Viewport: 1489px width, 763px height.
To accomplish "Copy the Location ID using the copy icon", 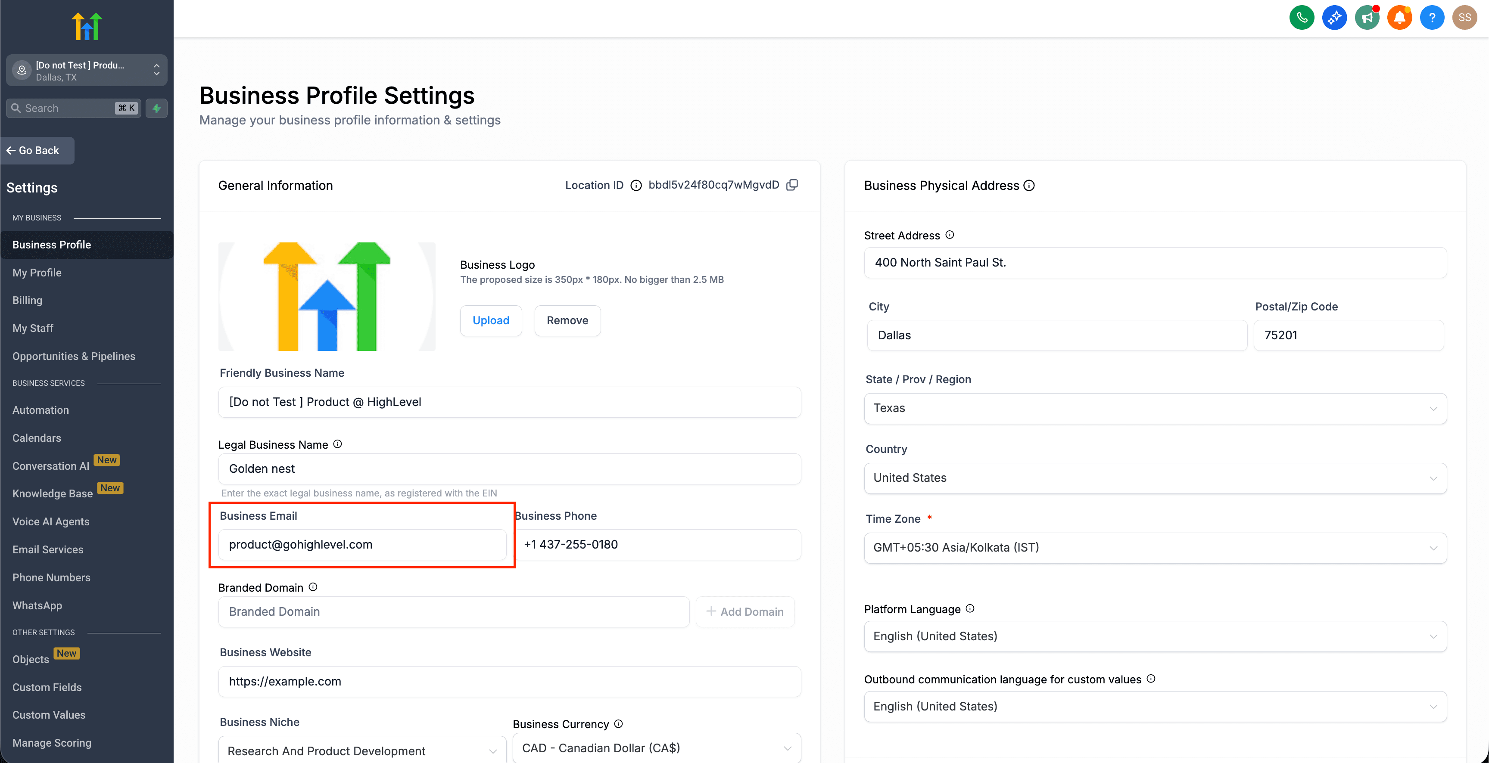I will click(792, 185).
